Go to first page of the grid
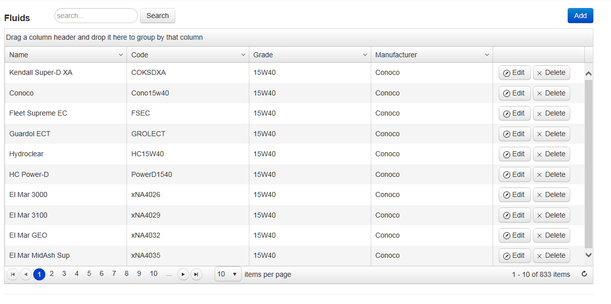 (x=13, y=274)
